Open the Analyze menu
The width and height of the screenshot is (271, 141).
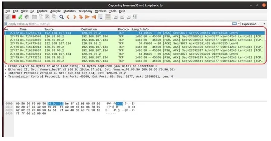click(55, 11)
